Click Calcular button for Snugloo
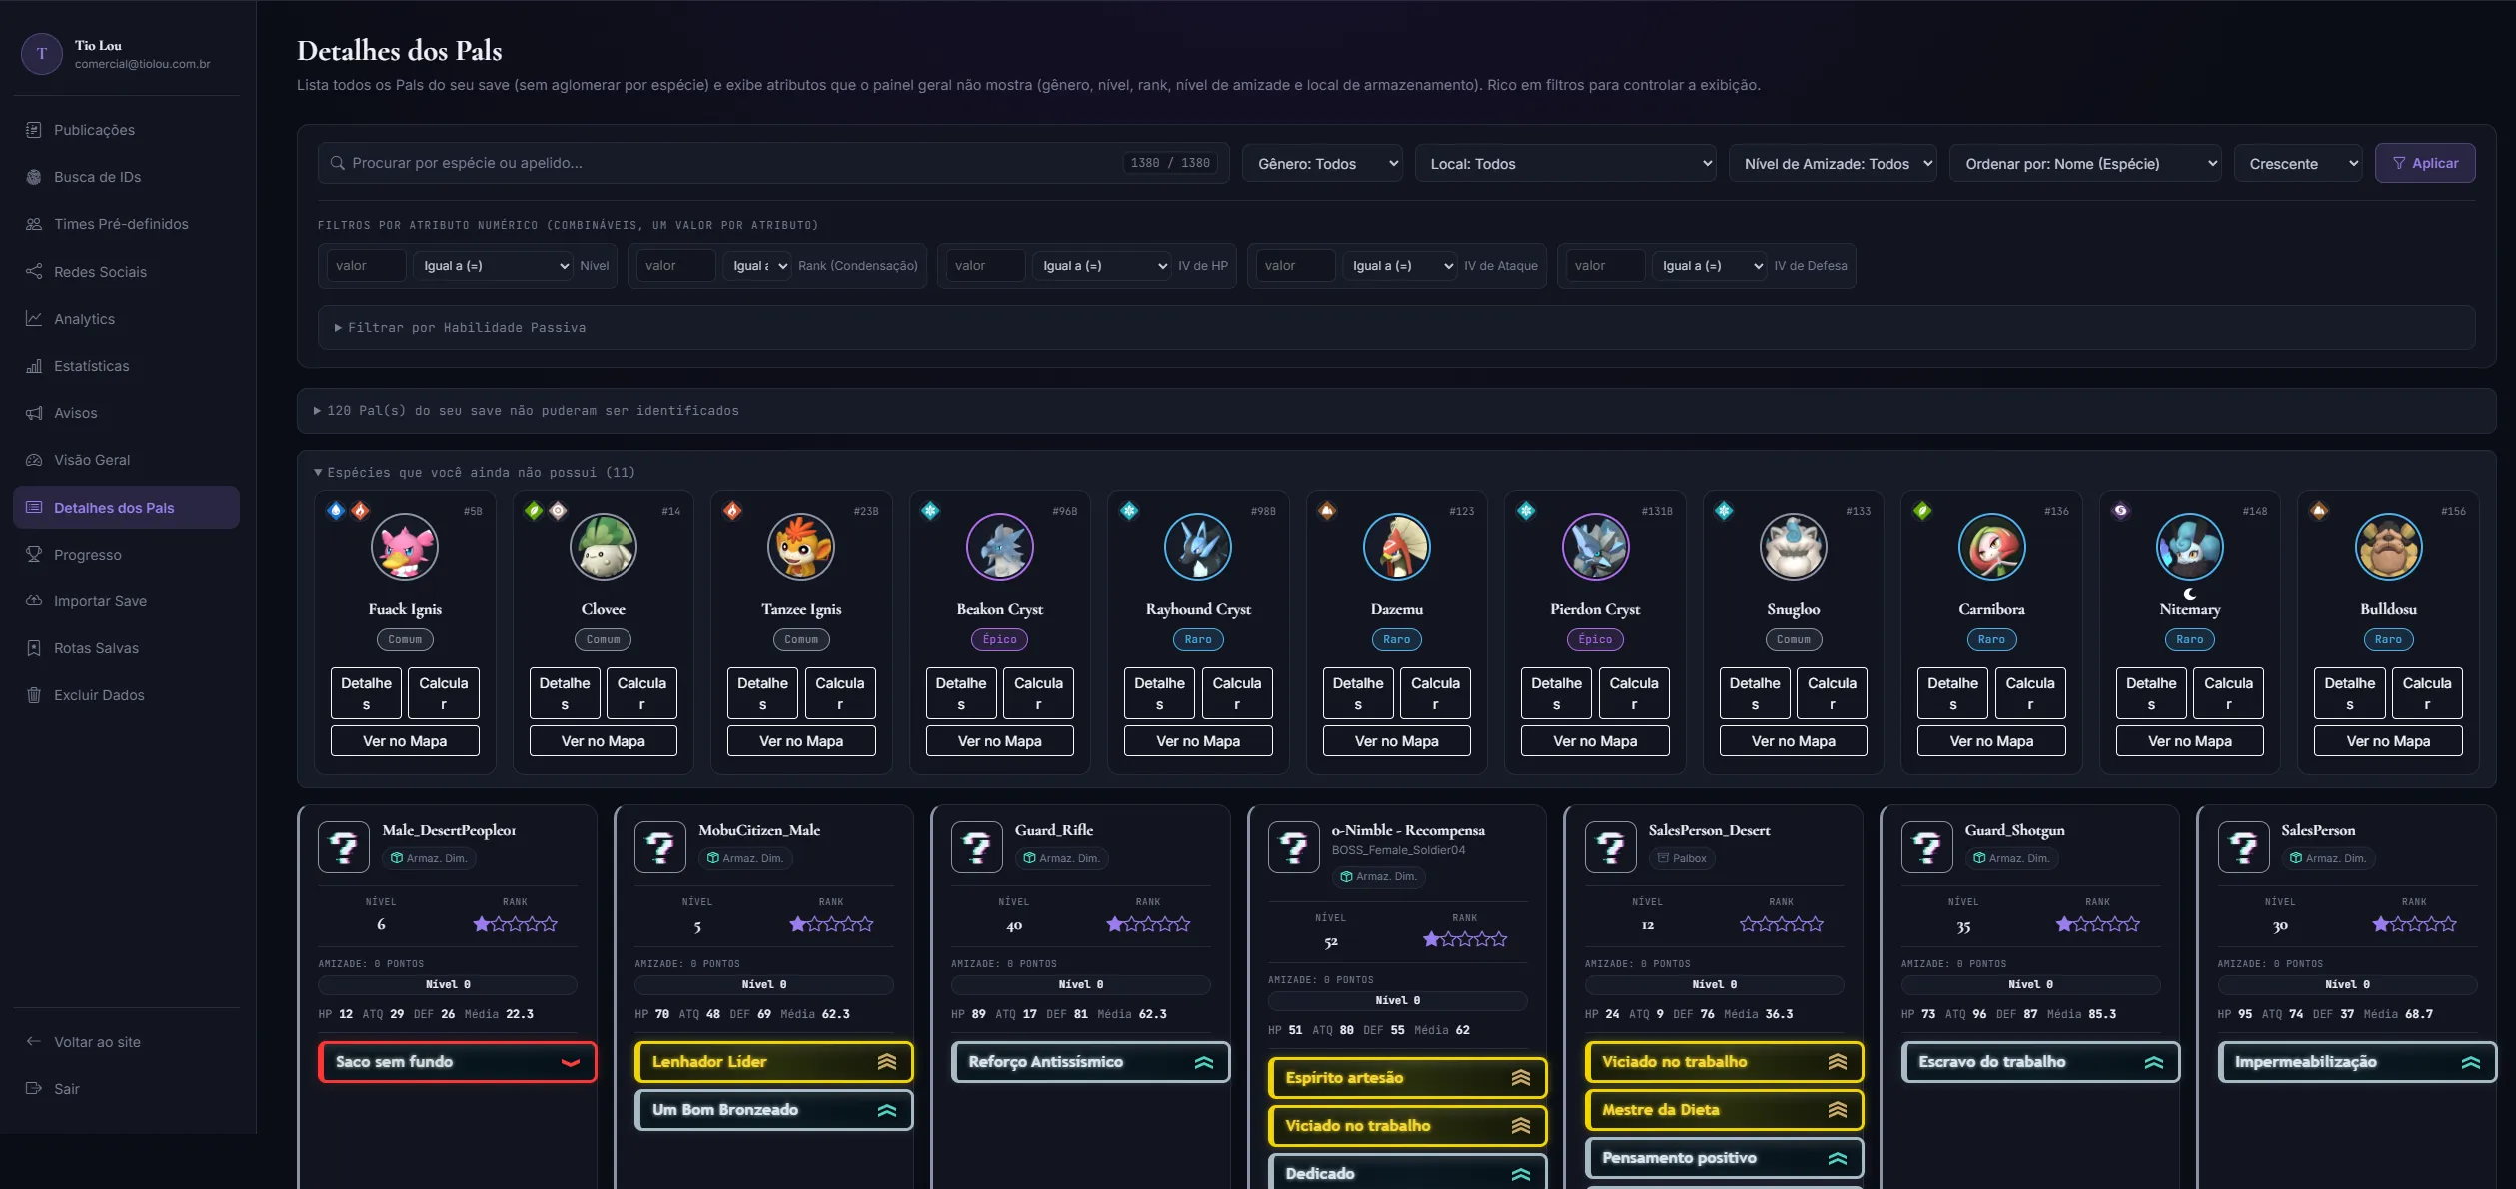2516x1189 pixels. (1832, 693)
